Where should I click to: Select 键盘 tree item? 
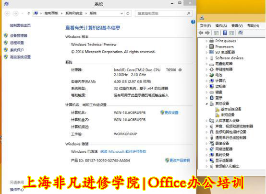(218, 92)
